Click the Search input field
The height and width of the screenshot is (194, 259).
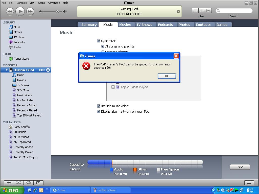pyautogui.click(x=234, y=11)
